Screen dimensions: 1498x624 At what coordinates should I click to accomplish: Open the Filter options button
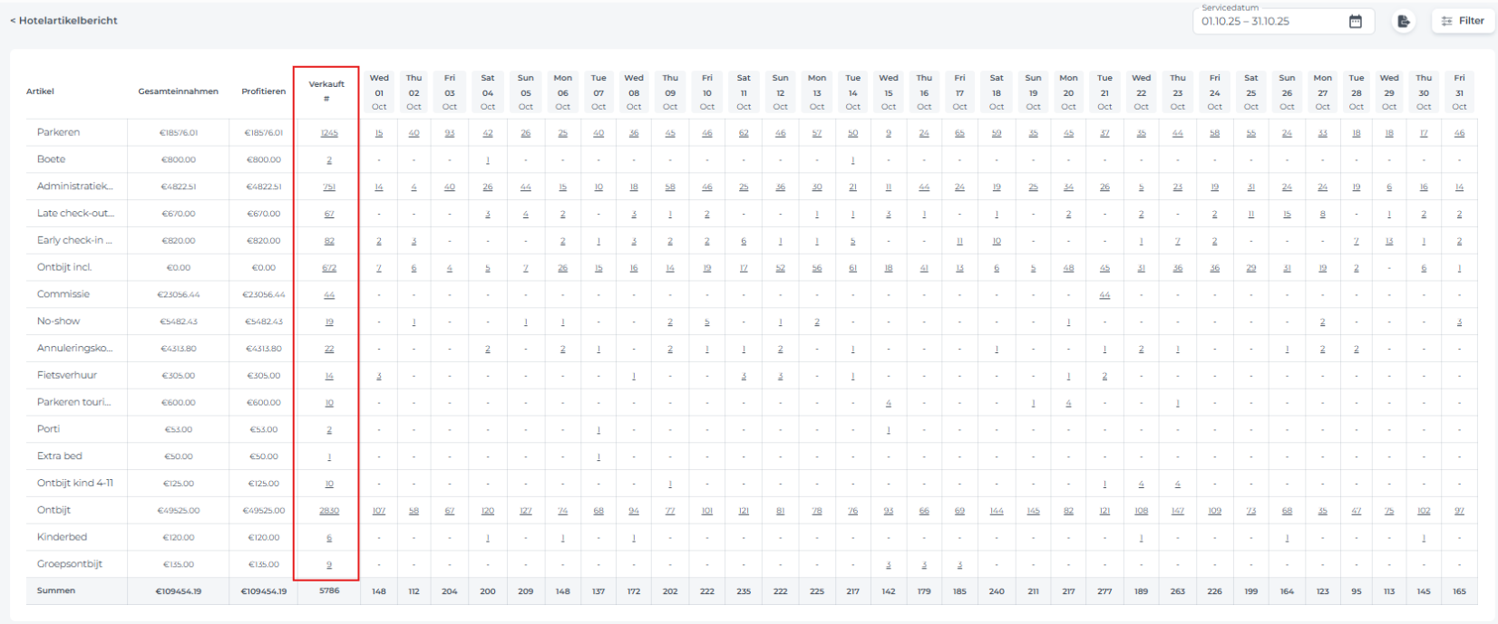click(1463, 21)
